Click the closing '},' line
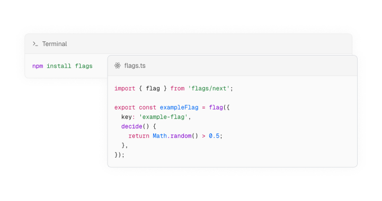The image size is (382, 201). tap(125, 145)
